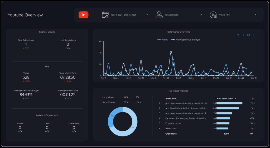Select the Blend Data video row

pyautogui.click(x=171, y=129)
